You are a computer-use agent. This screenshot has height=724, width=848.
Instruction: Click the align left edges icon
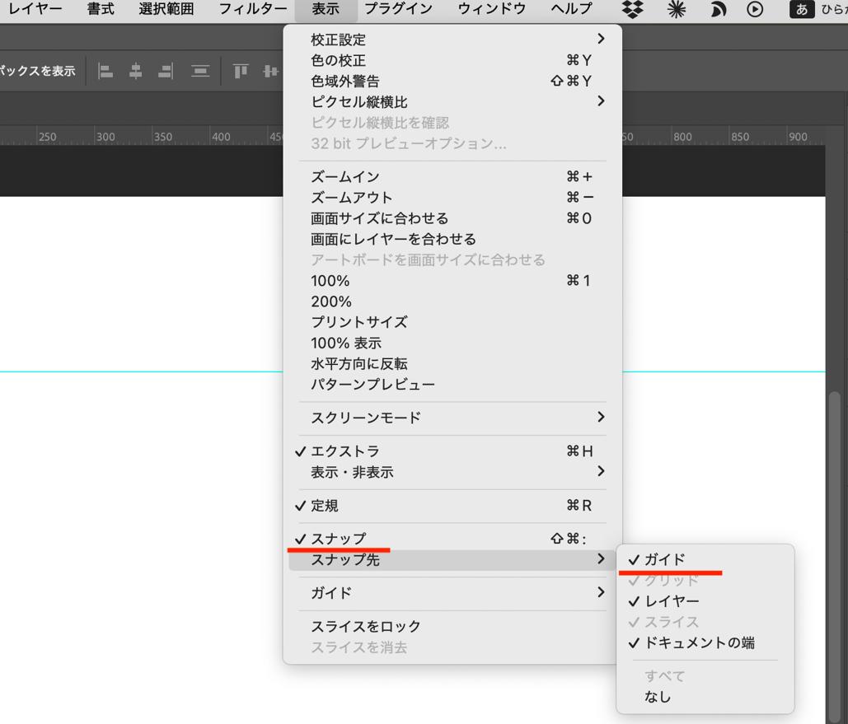[105, 71]
